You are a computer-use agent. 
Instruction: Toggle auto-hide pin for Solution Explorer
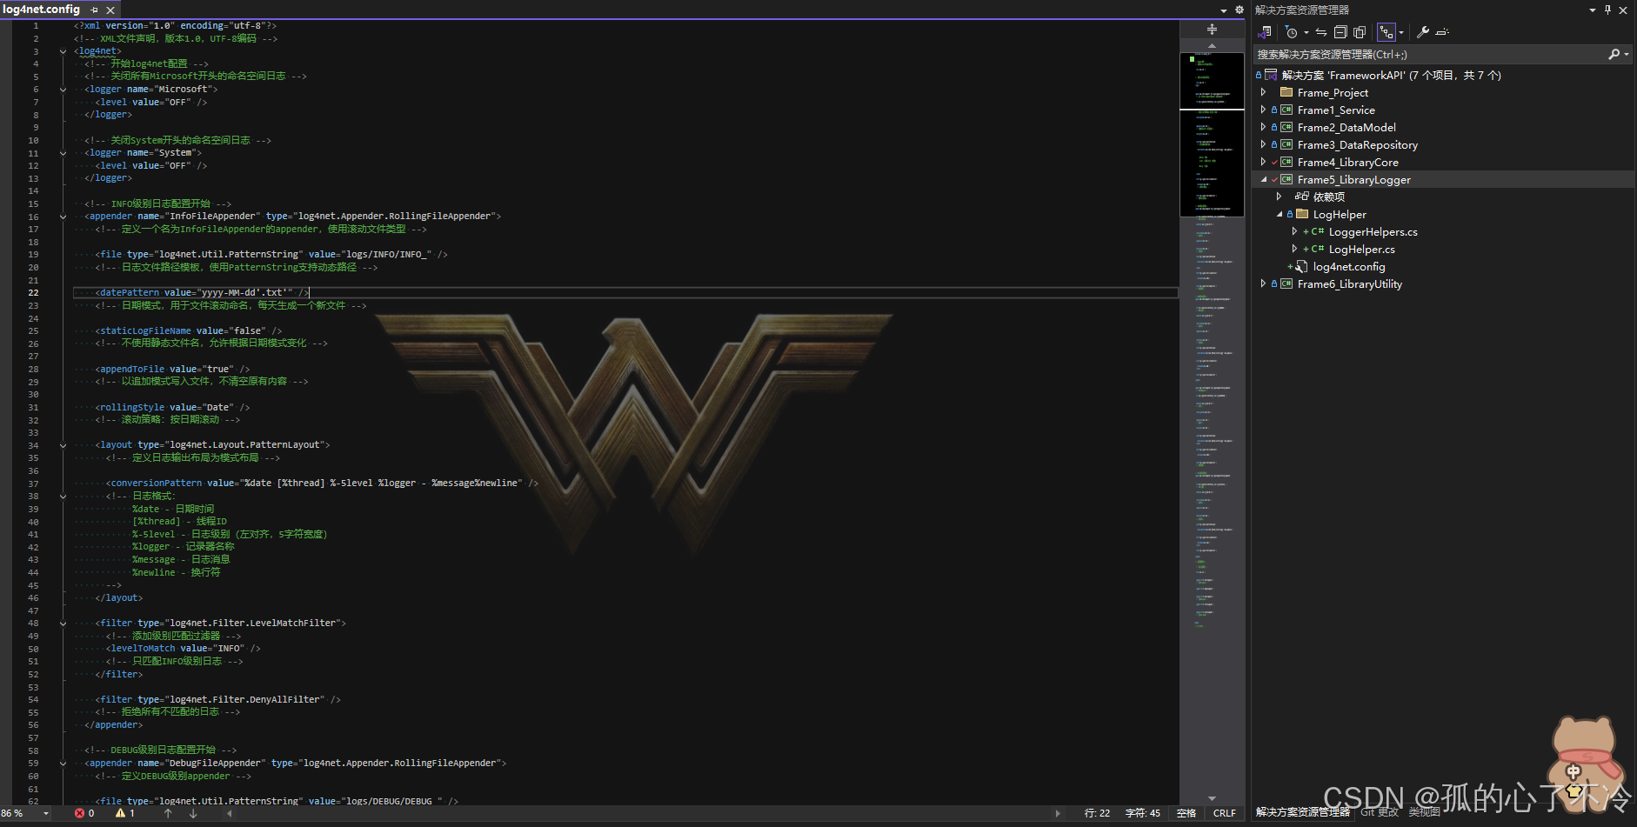(1607, 10)
